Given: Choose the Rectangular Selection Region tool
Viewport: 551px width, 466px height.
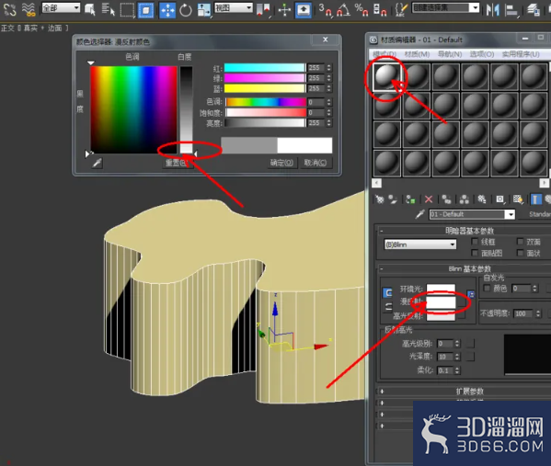Looking at the screenshot, I should click(127, 9).
